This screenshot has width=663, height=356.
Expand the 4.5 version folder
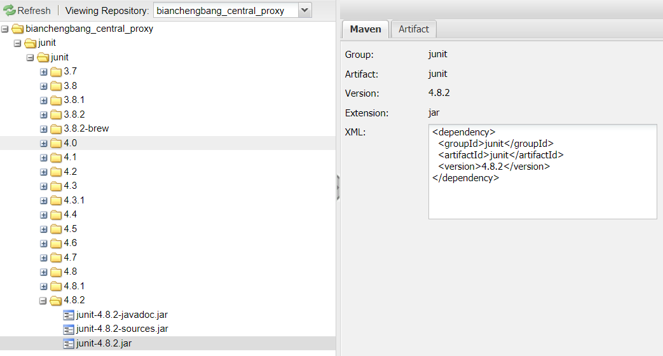(43, 229)
